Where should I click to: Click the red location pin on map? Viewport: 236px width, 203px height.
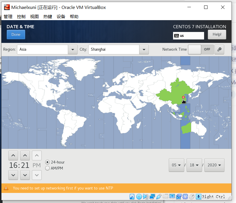click(x=183, y=97)
